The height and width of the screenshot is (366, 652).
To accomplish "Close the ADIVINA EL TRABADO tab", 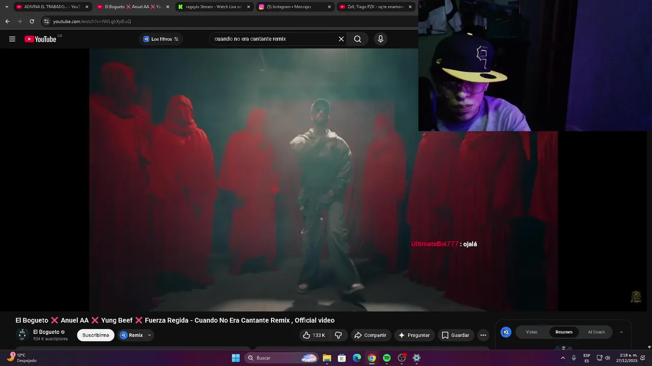I will [87, 7].
